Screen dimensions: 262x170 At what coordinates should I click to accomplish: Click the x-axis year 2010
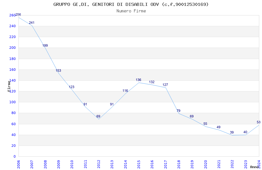click(72, 164)
